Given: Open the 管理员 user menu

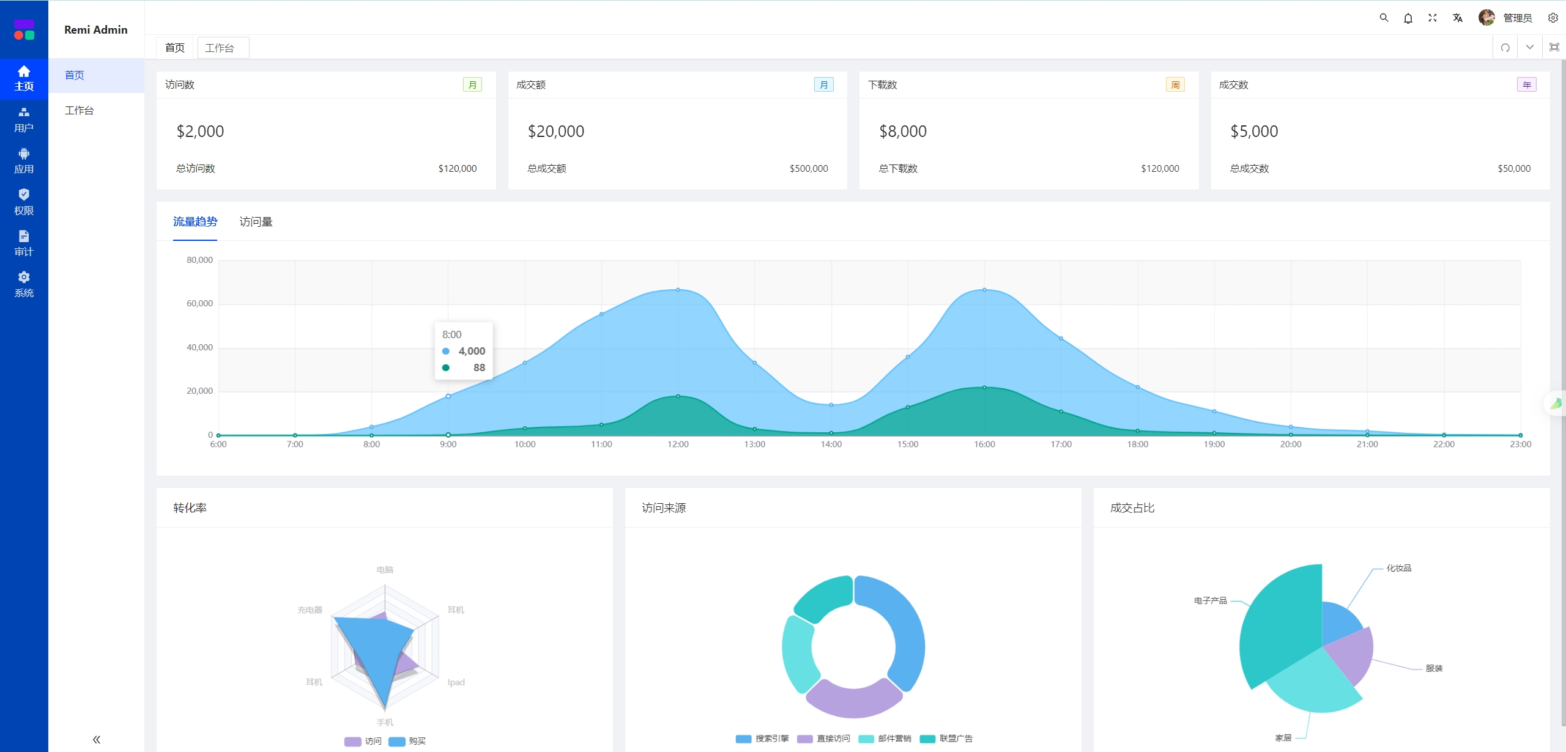Looking at the screenshot, I should tap(1518, 18).
